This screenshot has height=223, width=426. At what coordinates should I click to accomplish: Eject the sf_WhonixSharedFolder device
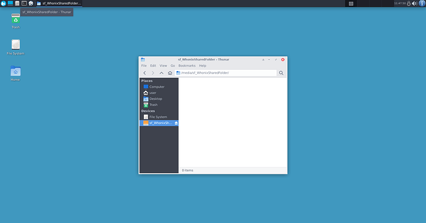pos(176,123)
